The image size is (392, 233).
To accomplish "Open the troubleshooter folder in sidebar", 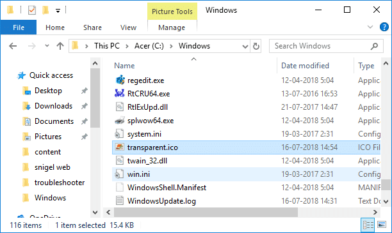I will pos(60,183).
